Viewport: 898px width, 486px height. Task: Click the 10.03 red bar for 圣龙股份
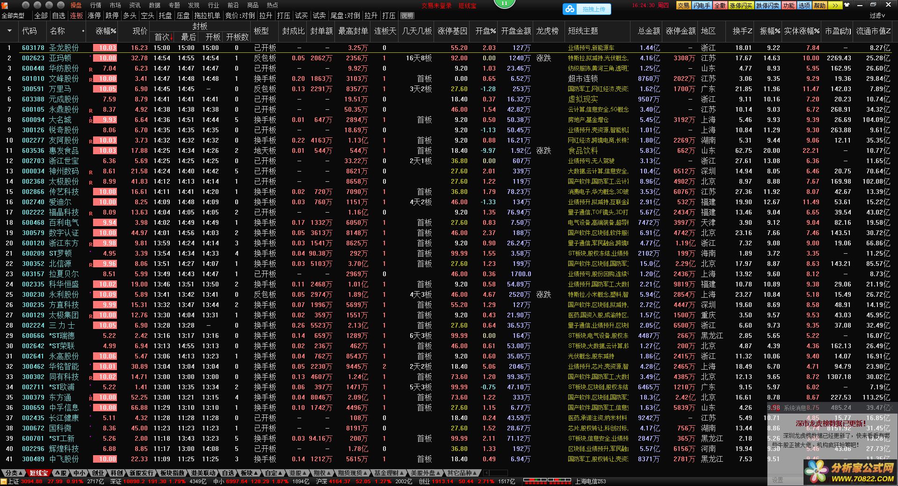coord(105,48)
